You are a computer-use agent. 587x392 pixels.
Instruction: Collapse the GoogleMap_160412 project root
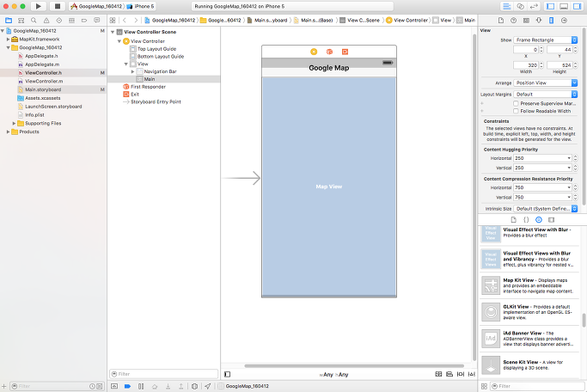click(x=3, y=31)
